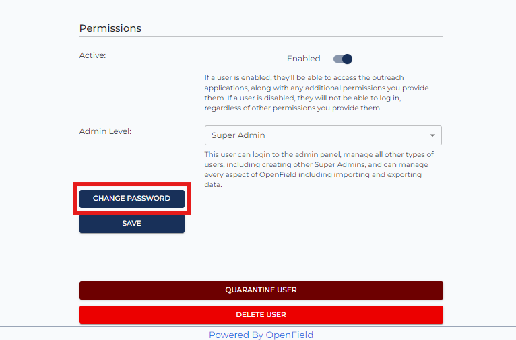Click the red Delete User button
The width and height of the screenshot is (516, 340).
coord(261,314)
